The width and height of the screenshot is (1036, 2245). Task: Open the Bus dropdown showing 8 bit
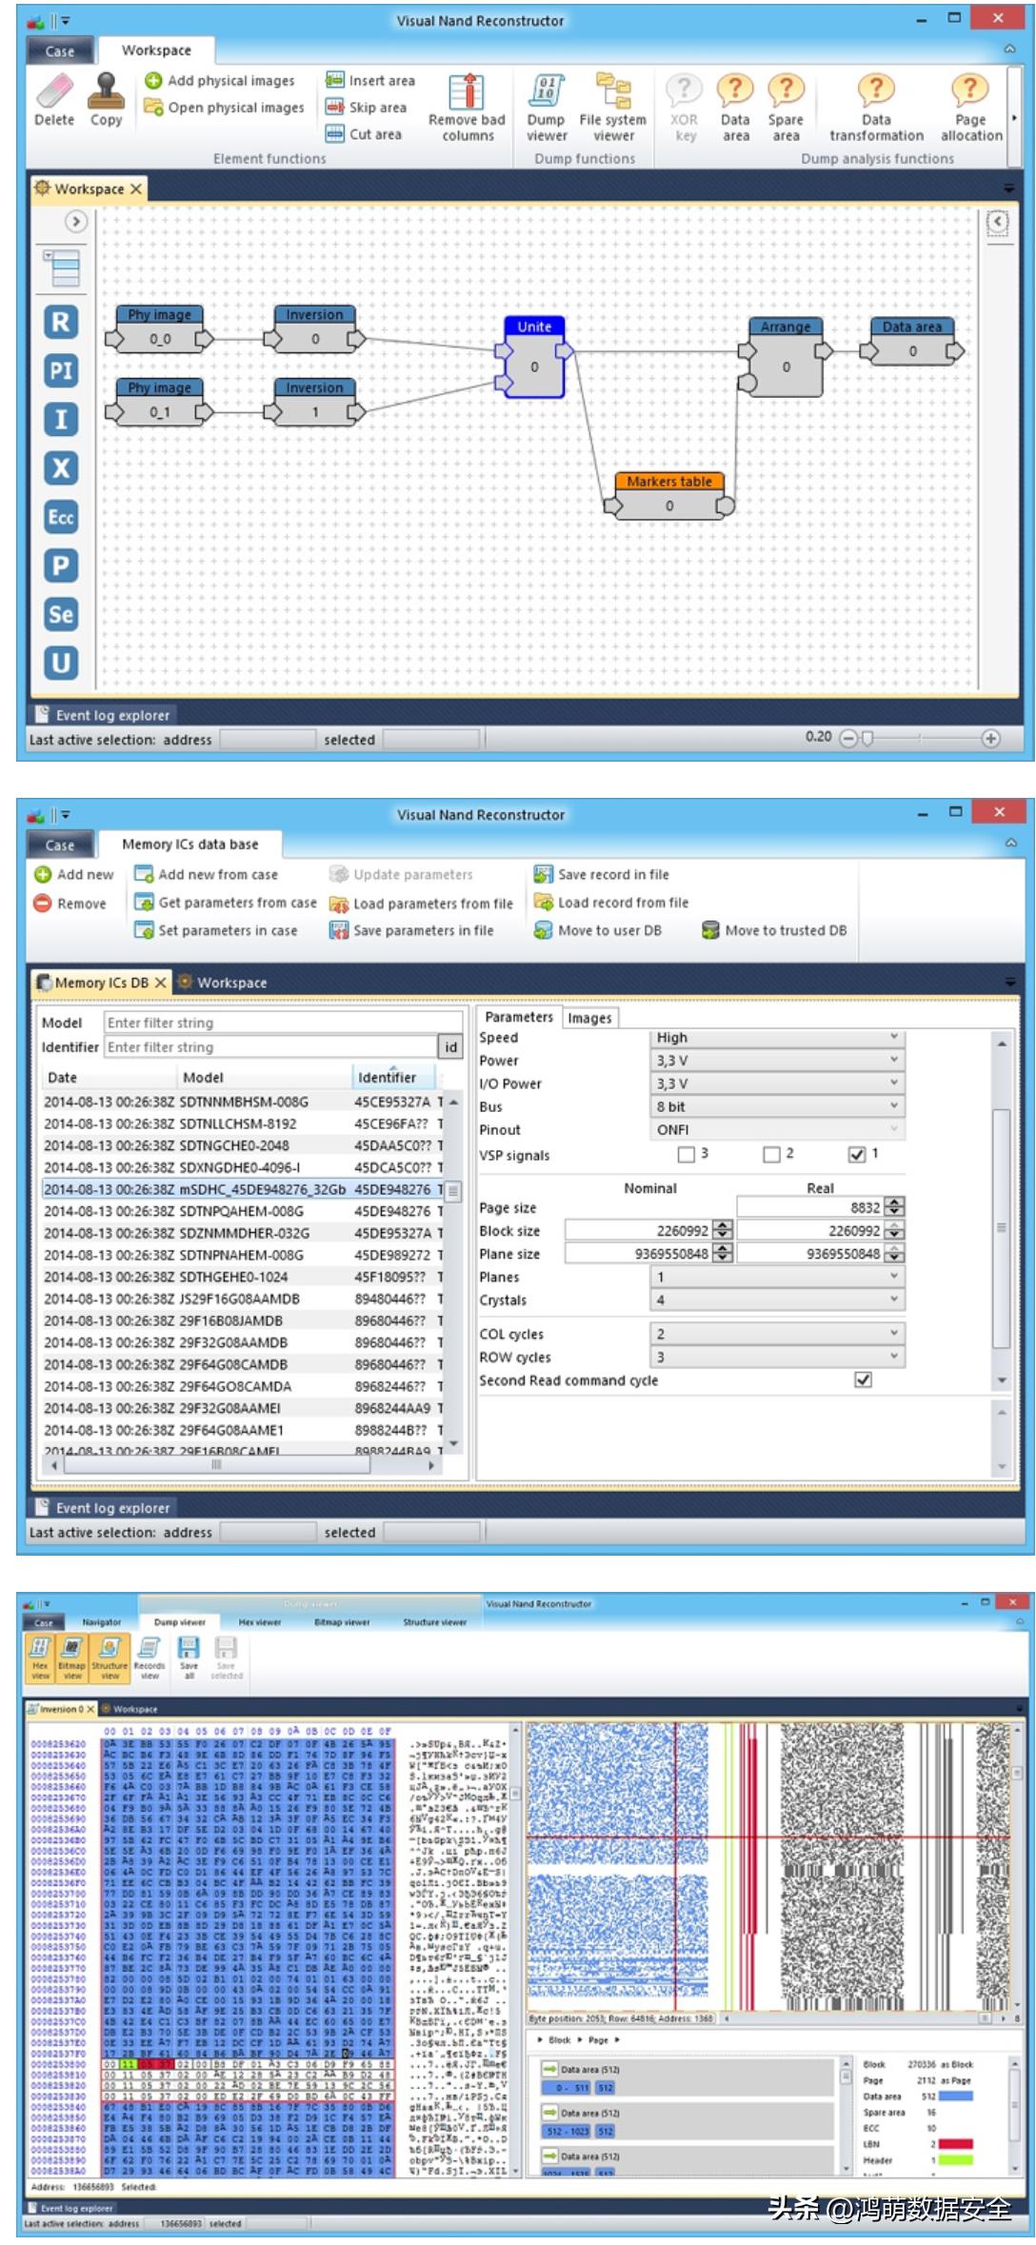point(777,1106)
